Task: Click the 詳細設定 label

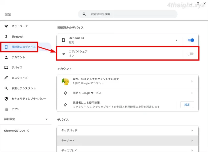Action: coord(9,119)
